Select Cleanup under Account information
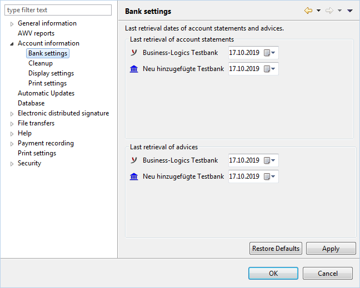 pos(41,63)
